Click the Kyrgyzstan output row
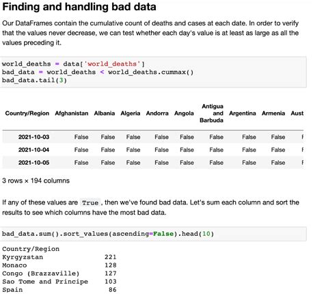This screenshot has height=294, width=324. [59, 257]
